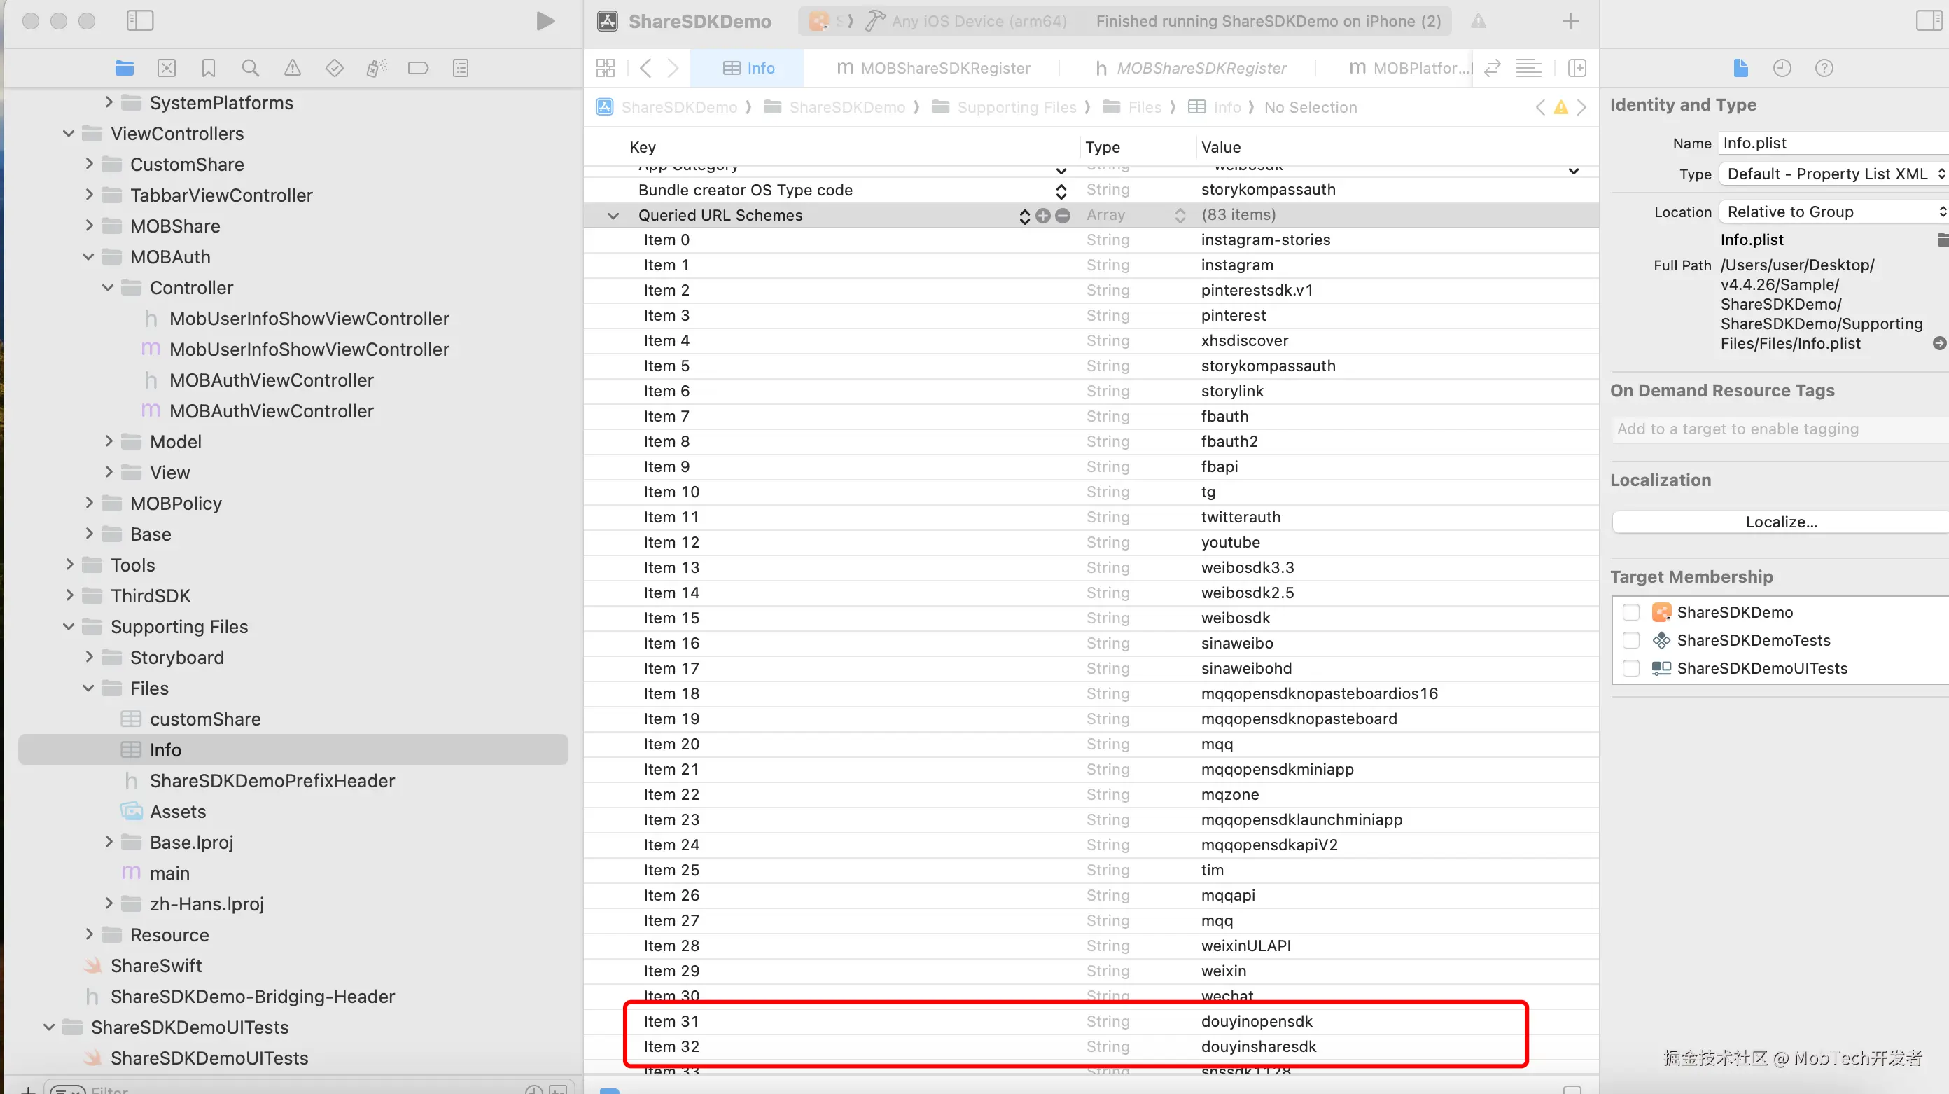Screen dimensions: 1949x1094
Task: Toggle the navigator sidebar panel icon
Action: pos(140,21)
